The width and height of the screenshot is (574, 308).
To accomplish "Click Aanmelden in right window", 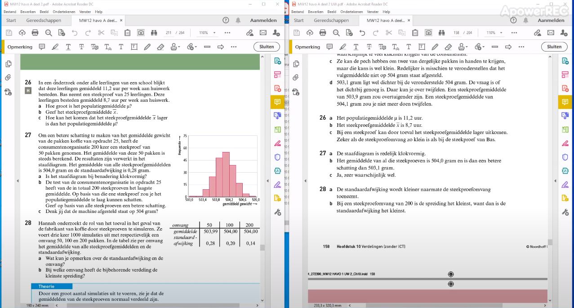I will coord(551,20).
